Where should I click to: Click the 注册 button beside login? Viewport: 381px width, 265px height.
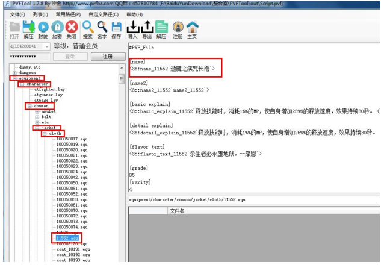point(108,57)
